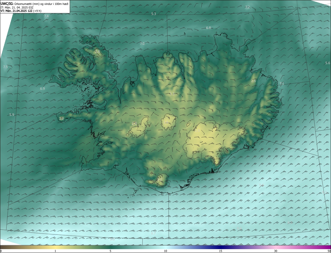331x253 pixels.
Task: Click the 'VT: Mán. 21.04.2025 12Z (+9 h)' line
Action: point(21,11)
